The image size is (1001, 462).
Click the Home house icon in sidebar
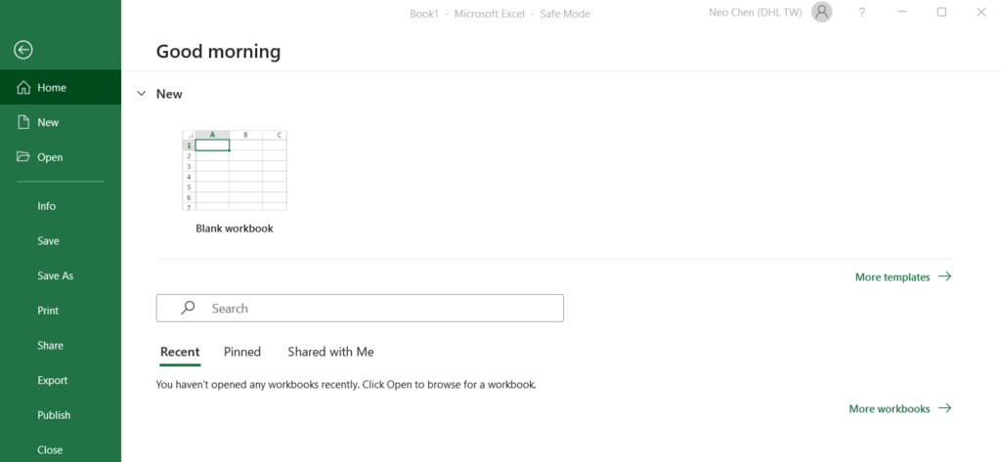23,88
